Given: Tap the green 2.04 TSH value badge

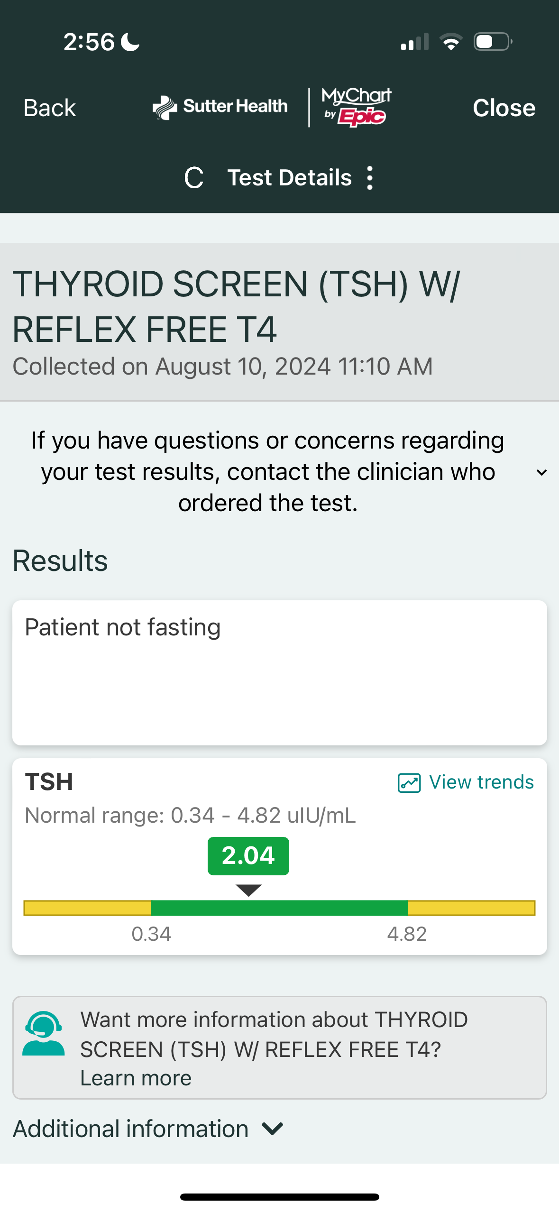Looking at the screenshot, I should (248, 856).
